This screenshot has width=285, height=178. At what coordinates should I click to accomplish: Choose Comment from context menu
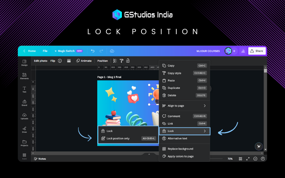coord(184,116)
